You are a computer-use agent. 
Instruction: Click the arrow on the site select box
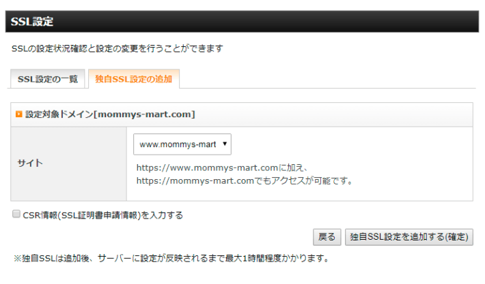225,144
